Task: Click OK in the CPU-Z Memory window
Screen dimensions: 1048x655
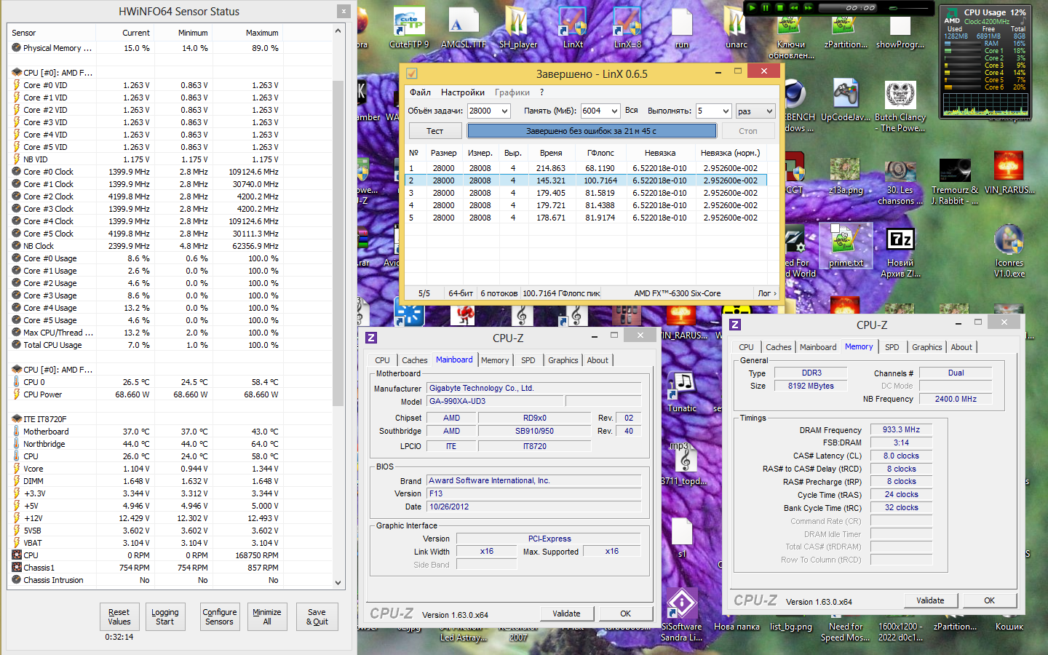Action: click(x=989, y=600)
